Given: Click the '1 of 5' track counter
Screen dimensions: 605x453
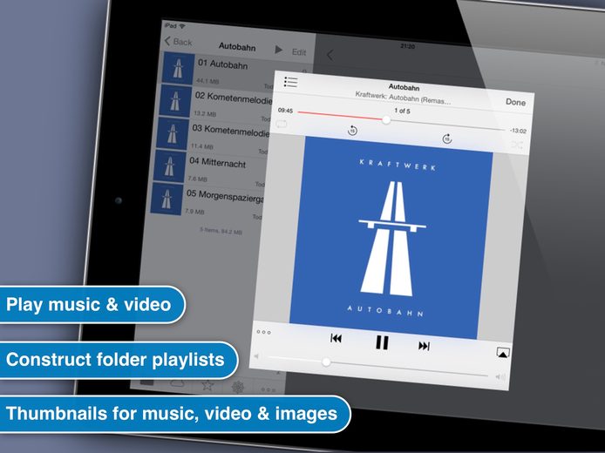Looking at the screenshot, I should (x=402, y=111).
